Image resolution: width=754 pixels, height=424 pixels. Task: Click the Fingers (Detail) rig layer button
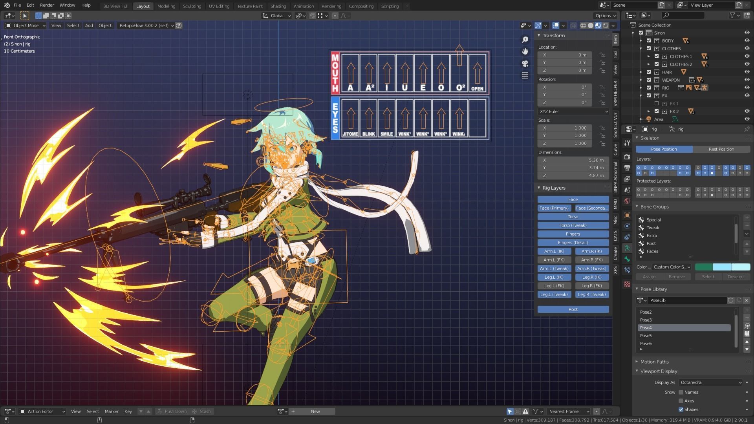(573, 243)
